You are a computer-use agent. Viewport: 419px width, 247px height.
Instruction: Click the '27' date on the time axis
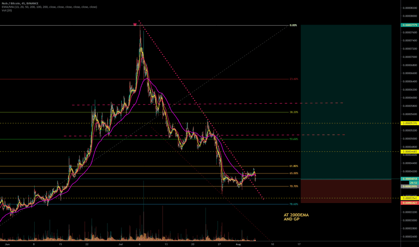click(x=219, y=244)
